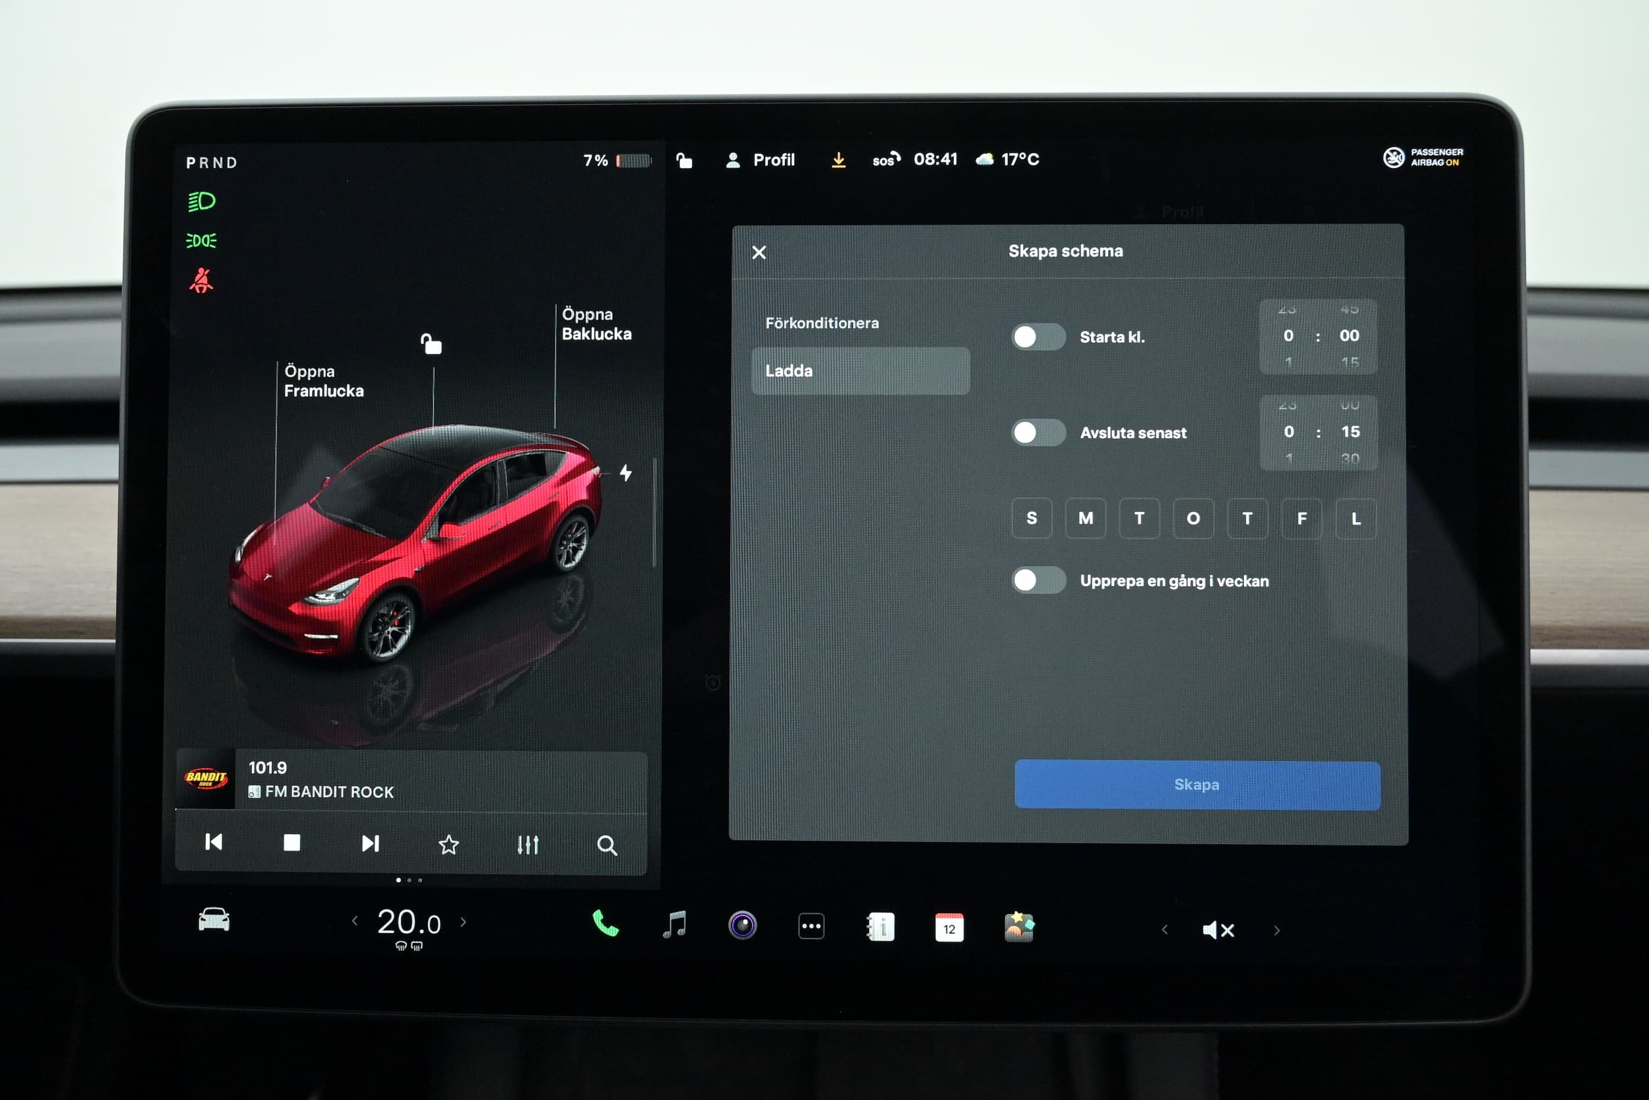The image size is (1649, 1100).
Task: Tap Öppna Baklucka label
Action: point(596,324)
